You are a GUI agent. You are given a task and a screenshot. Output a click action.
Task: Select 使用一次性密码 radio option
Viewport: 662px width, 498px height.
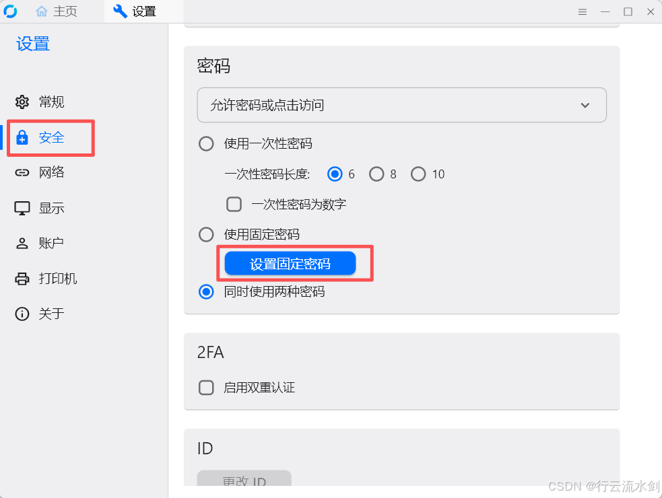point(206,143)
